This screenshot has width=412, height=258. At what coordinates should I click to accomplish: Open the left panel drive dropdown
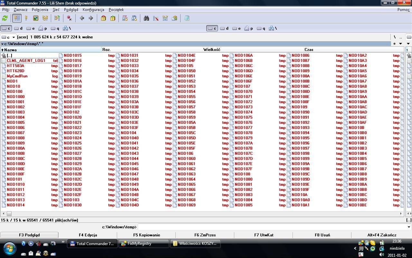point(8,37)
